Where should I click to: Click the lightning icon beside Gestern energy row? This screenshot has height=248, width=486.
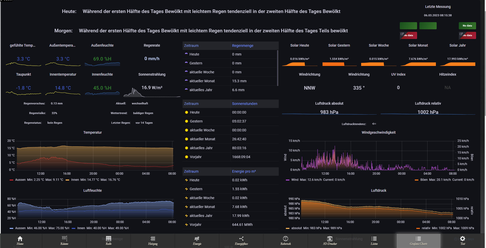[x=186, y=189]
